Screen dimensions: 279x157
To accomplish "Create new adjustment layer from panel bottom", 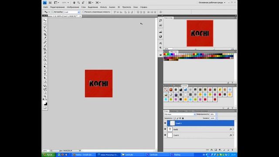I will pos(220,150).
